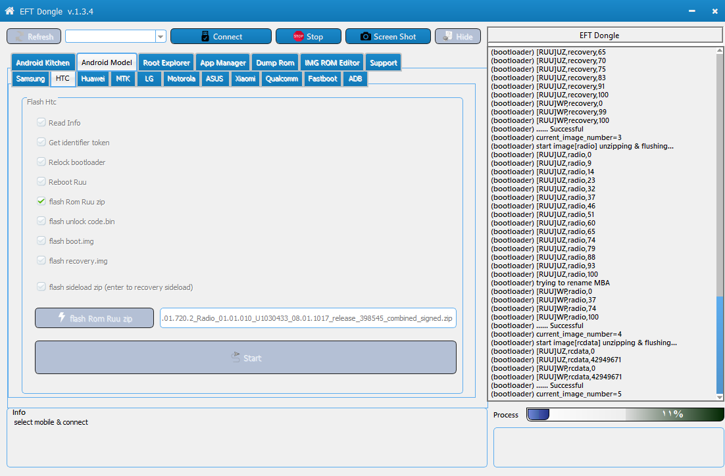725x476 pixels.
Task: Check the Reboot Ruu option
Action: click(41, 181)
